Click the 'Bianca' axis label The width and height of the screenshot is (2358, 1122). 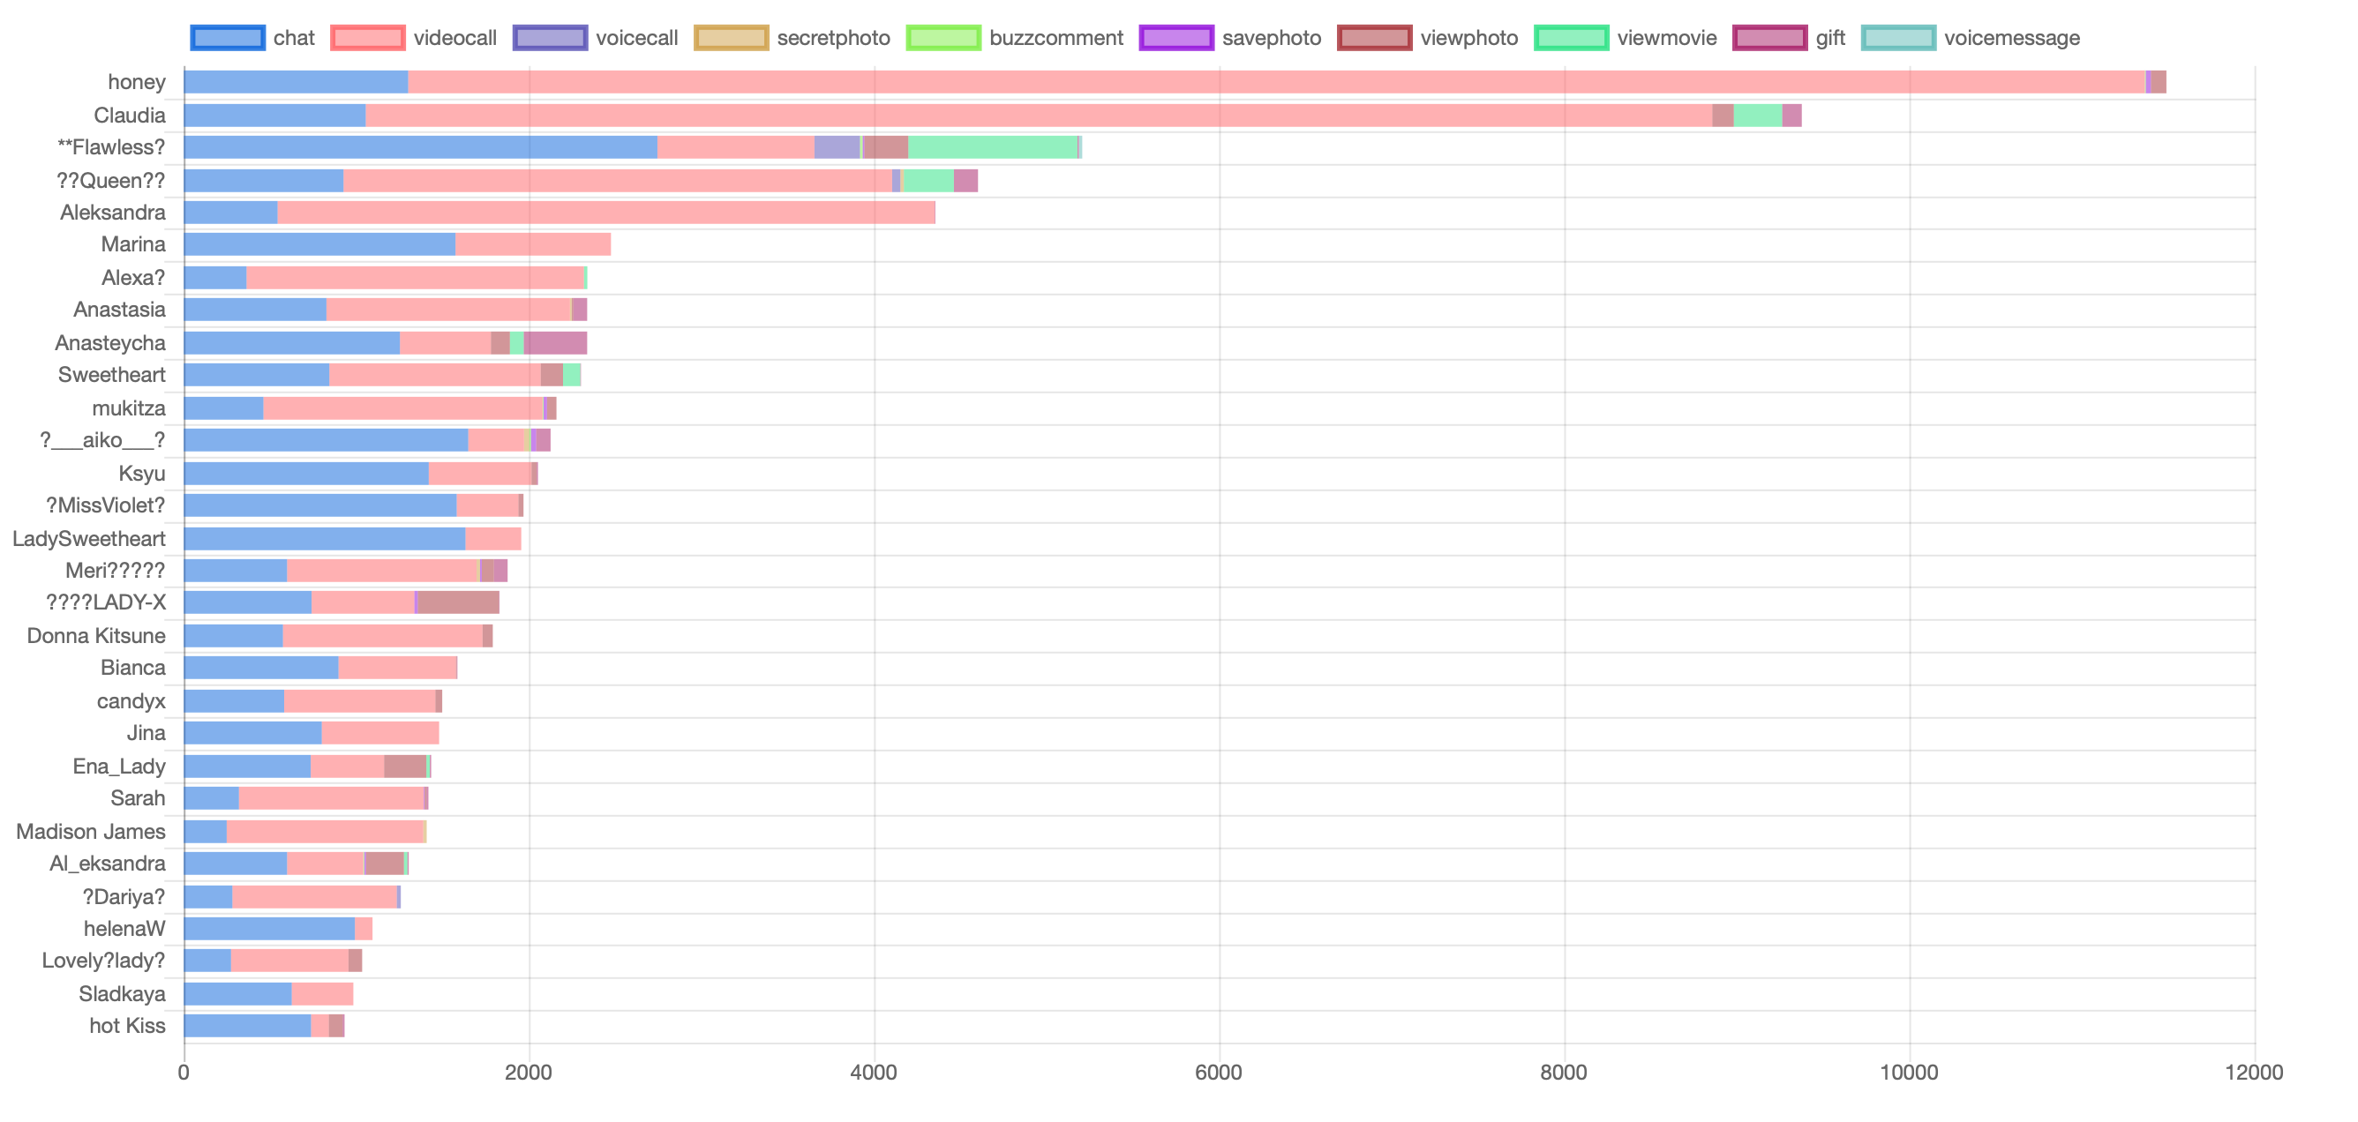click(x=133, y=668)
